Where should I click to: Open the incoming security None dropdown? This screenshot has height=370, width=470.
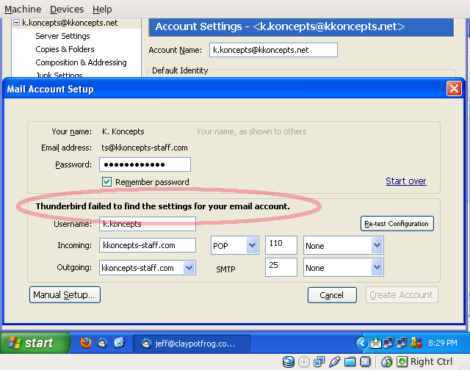[x=344, y=245]
